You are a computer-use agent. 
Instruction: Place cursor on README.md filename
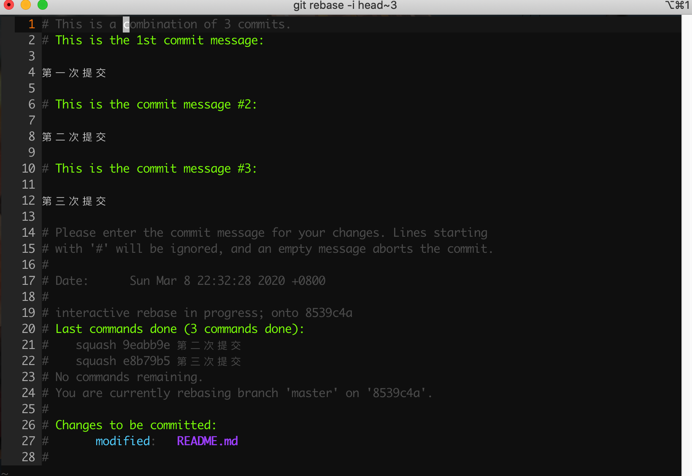pyautogui.click(x=207, y=441)
